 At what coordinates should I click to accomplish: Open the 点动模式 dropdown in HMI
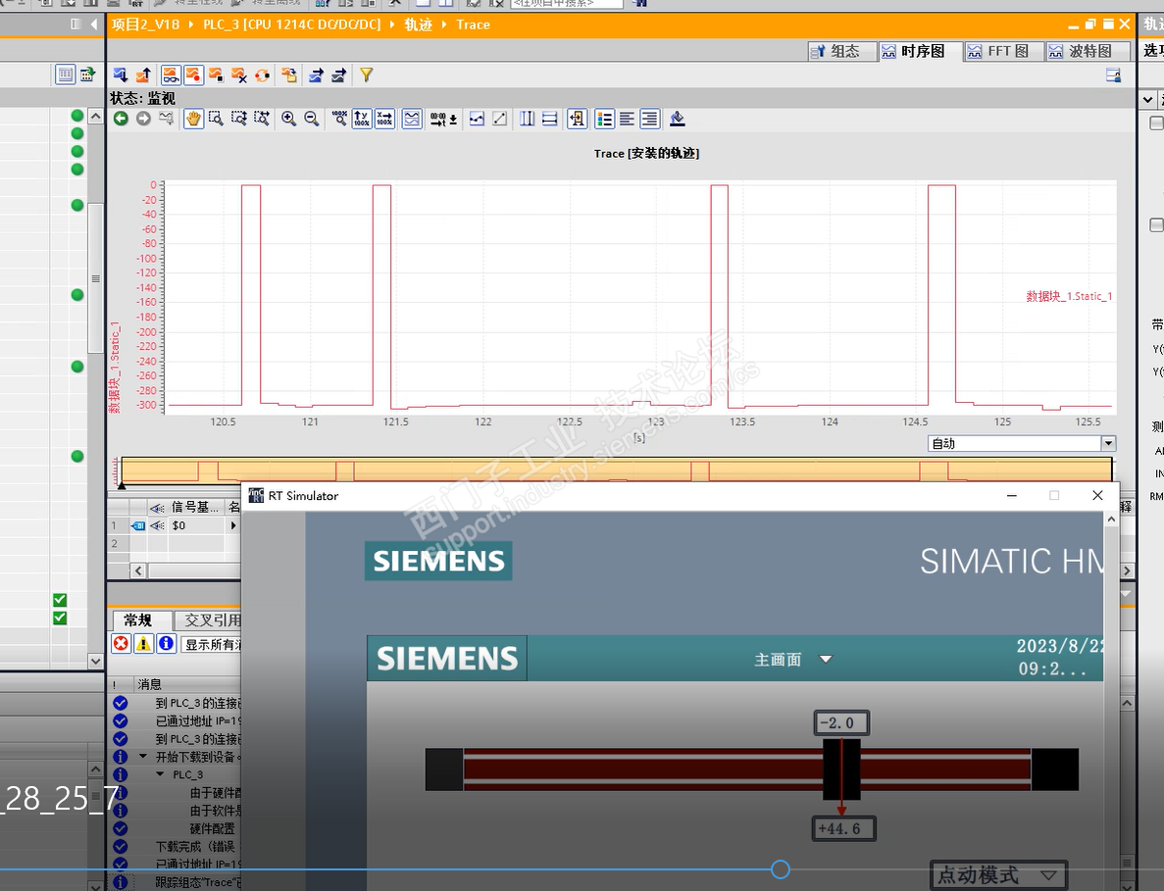click(x=1048, y=874)
